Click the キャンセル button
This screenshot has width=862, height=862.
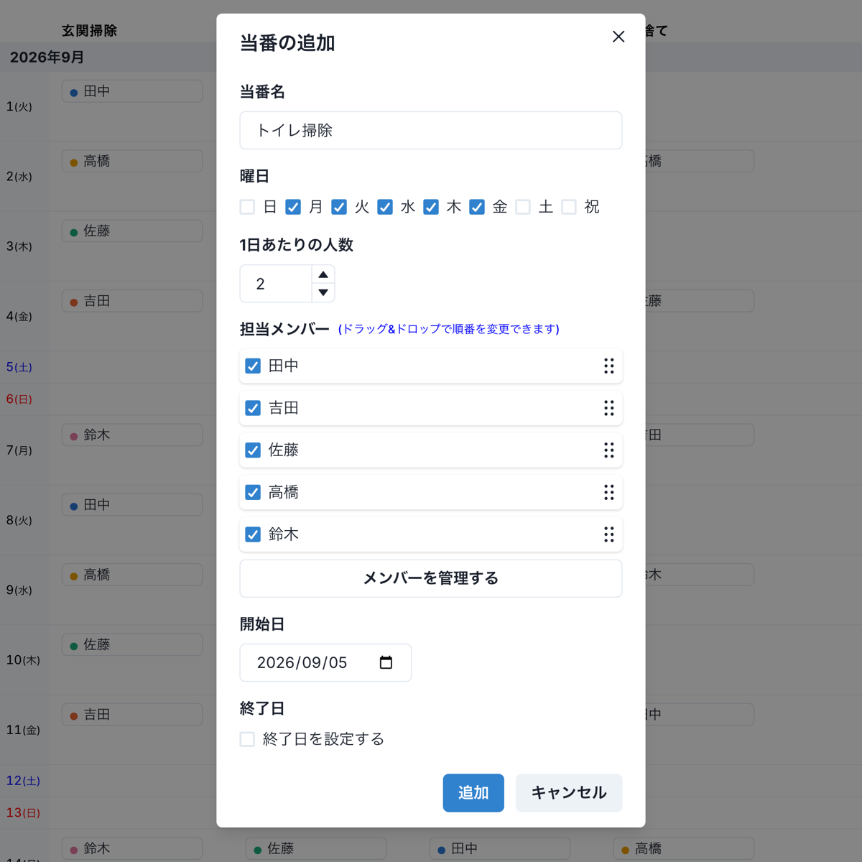coord(569,793)
